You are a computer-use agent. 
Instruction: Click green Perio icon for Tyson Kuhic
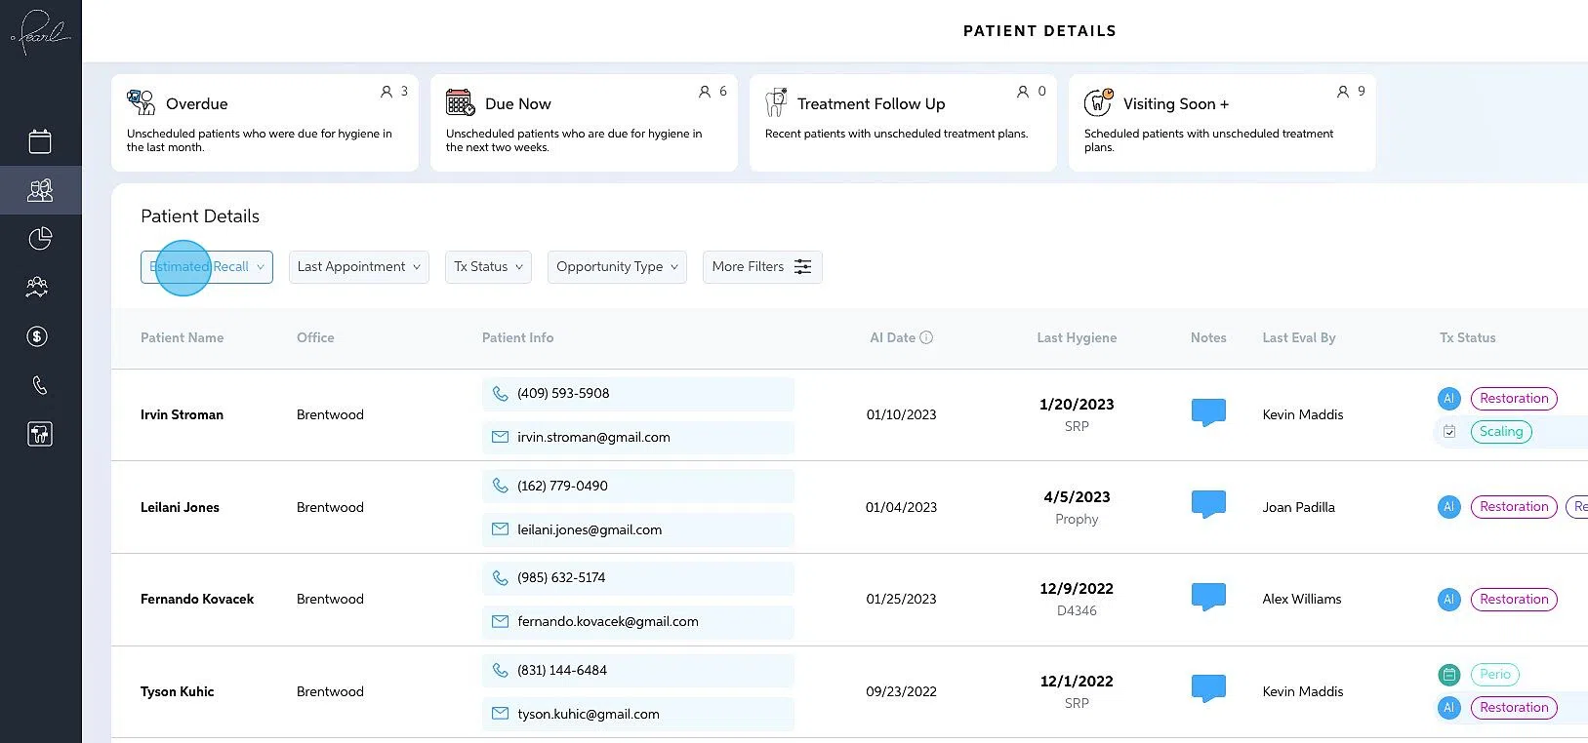(x=1449, y=675)
